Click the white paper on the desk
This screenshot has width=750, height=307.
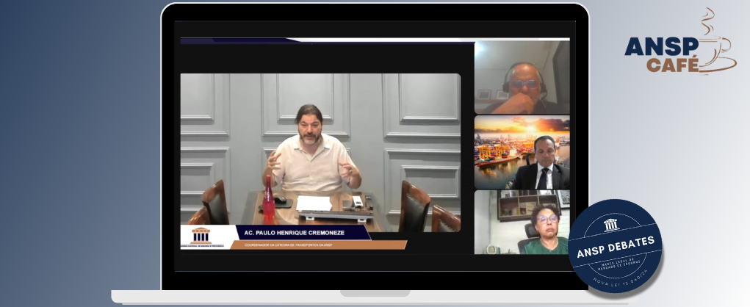click(314, 203)
